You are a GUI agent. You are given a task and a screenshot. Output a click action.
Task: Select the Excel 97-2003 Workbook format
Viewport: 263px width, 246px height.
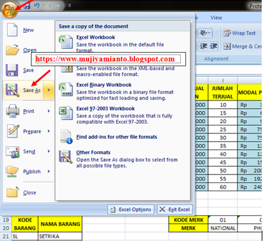tap(123, 115)
